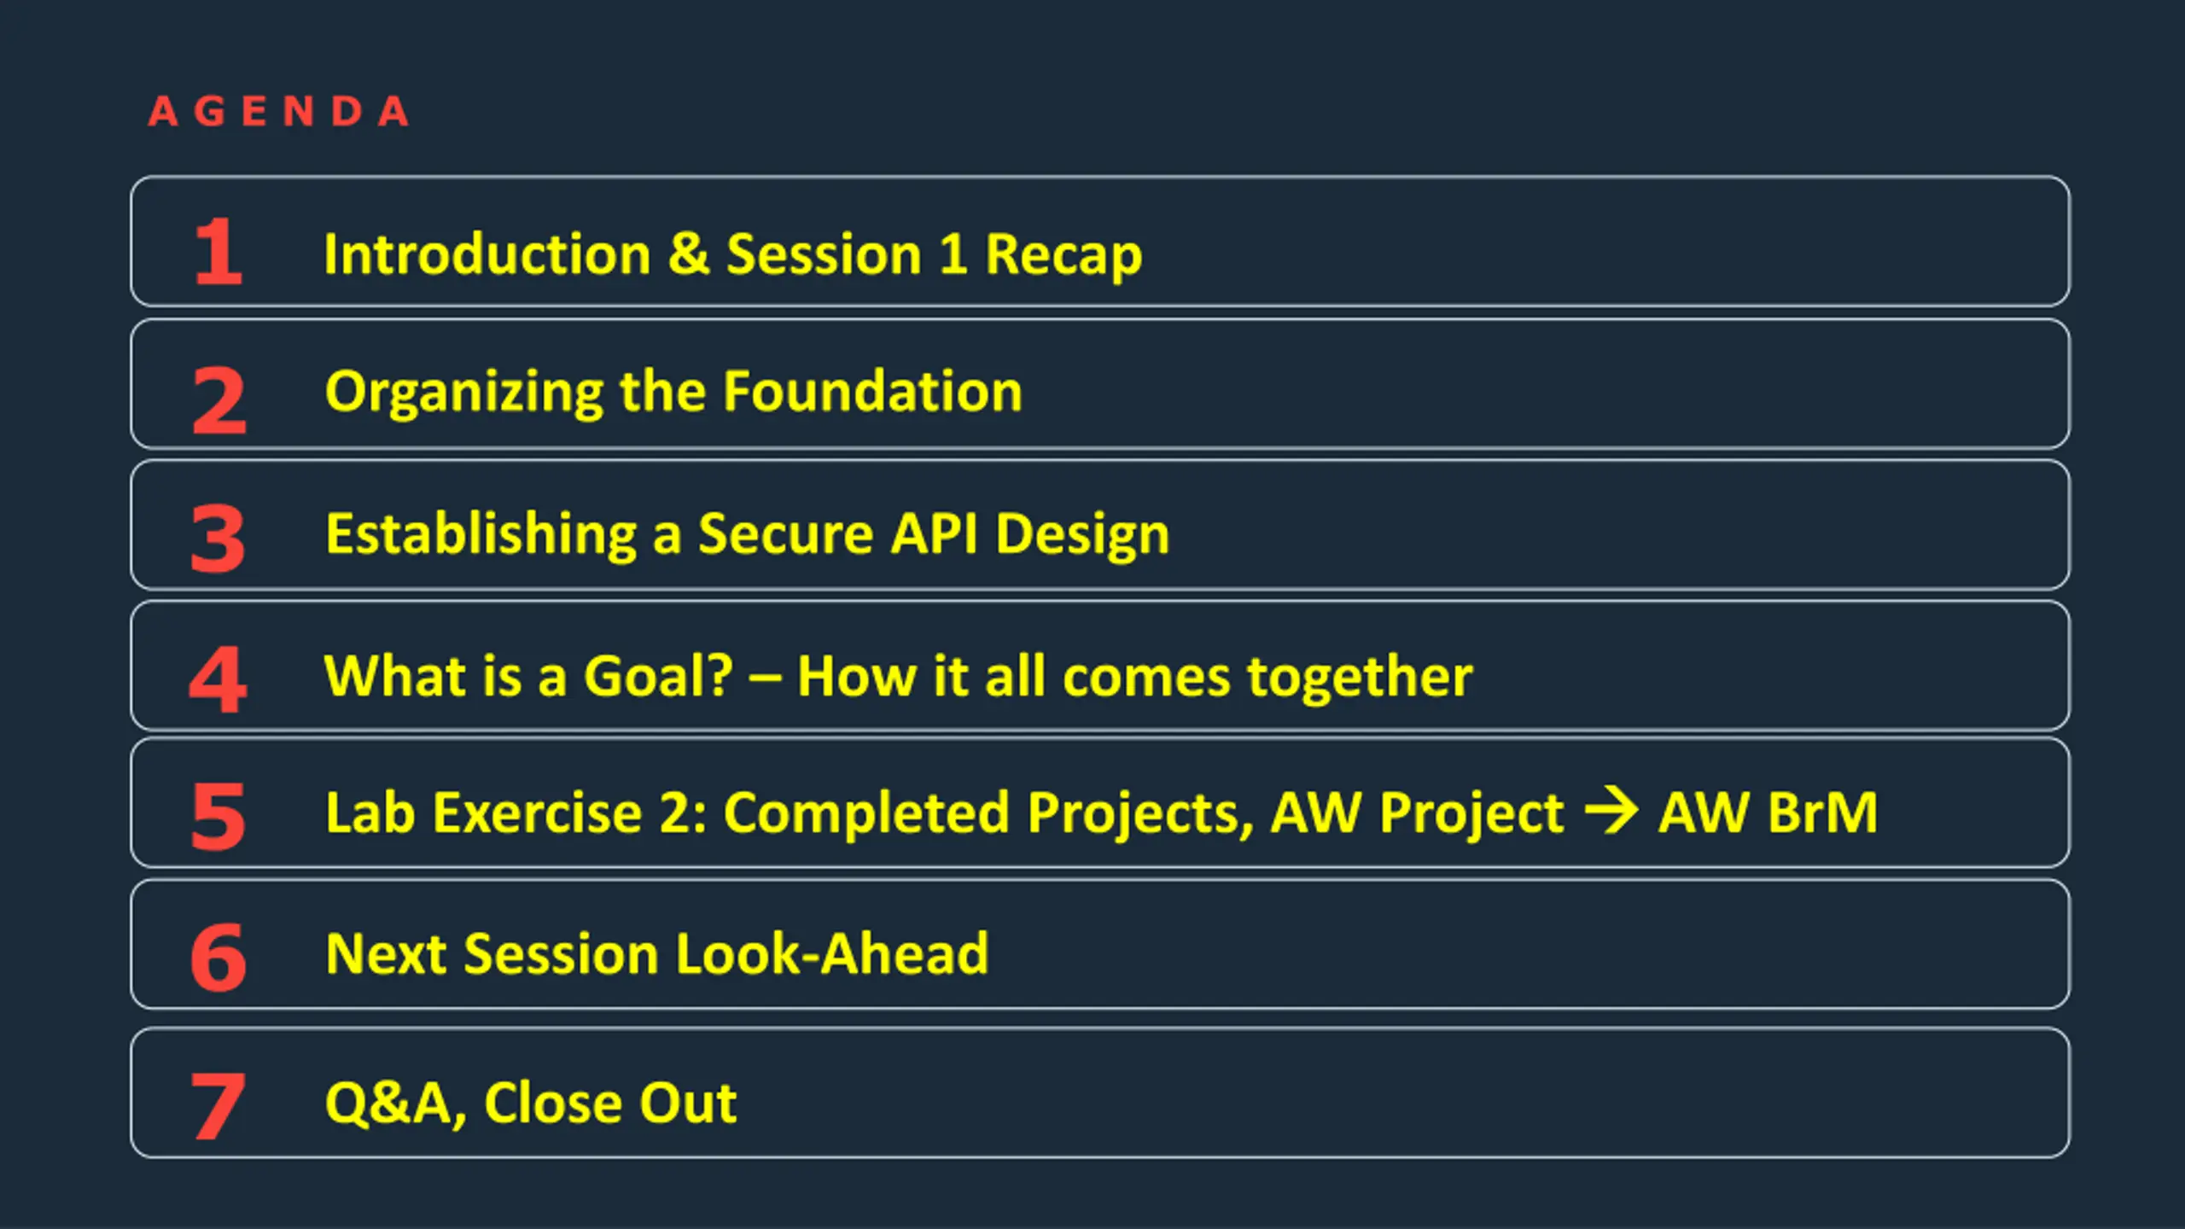Click the red number 4 icon

218,679
